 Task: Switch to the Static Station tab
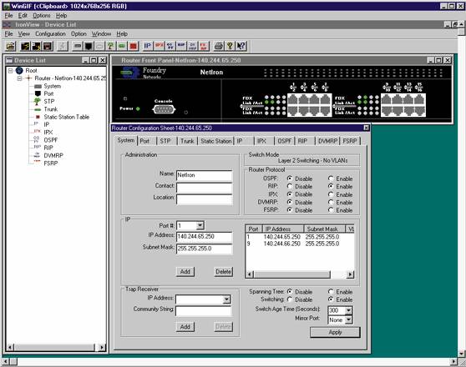point(216,141)
